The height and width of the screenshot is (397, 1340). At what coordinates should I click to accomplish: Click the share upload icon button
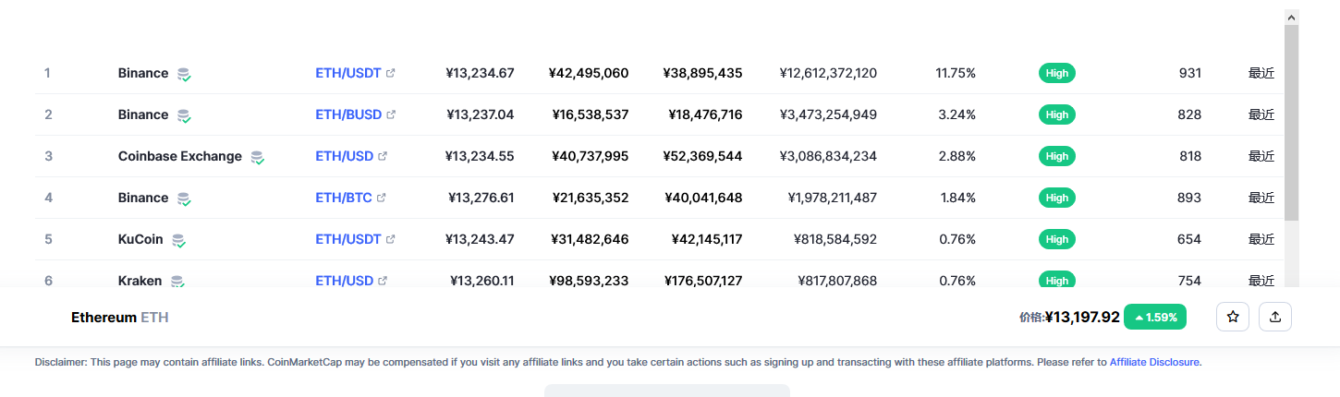pos(1275,317)
